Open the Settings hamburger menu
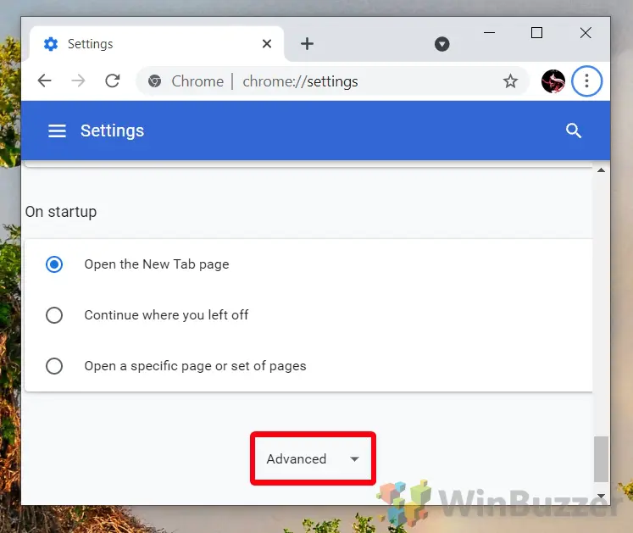The height and width of the screenshot is (533, 633). click(57, 130)
